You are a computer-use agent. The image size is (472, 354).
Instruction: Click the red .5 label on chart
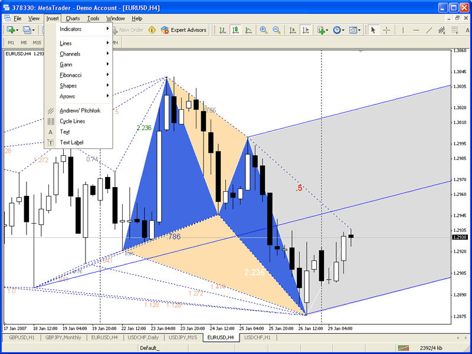tap(299, 188)
